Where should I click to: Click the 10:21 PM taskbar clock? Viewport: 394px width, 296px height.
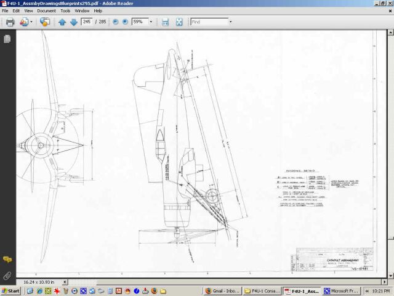pos(381,291)
